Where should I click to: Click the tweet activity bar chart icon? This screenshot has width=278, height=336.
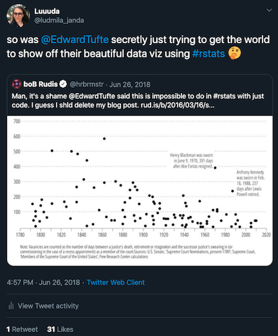click(11, 306)
